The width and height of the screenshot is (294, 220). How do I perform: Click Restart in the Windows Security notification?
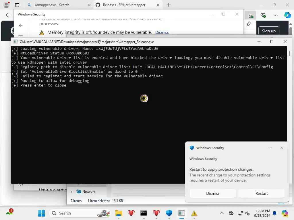coord(262,193)
